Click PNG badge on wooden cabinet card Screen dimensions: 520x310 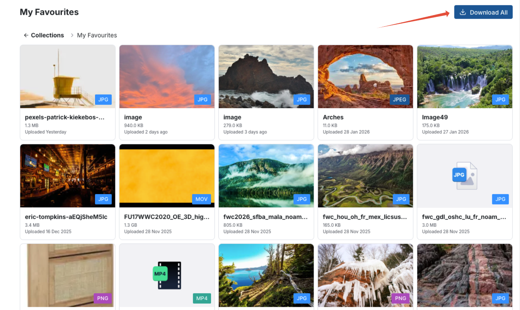pyautogui.click(x=103, y=298)
